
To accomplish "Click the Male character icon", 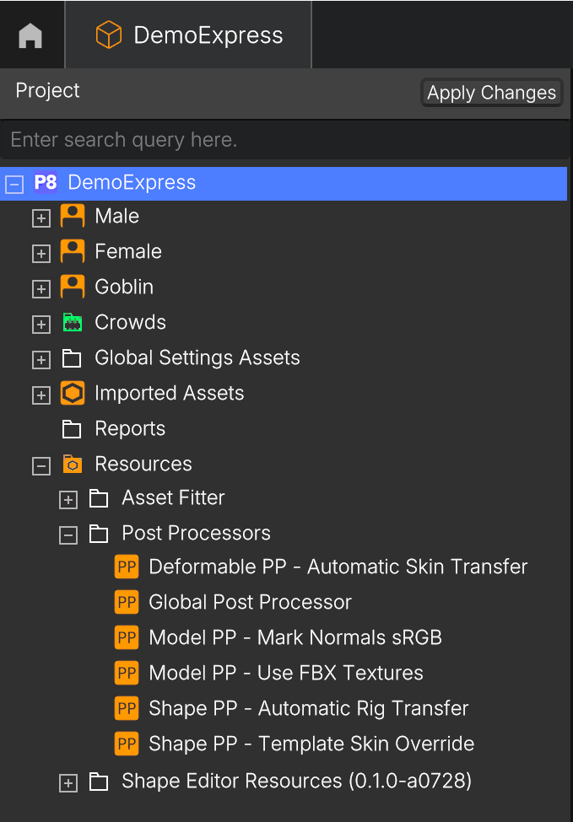I will pos(73,216).
